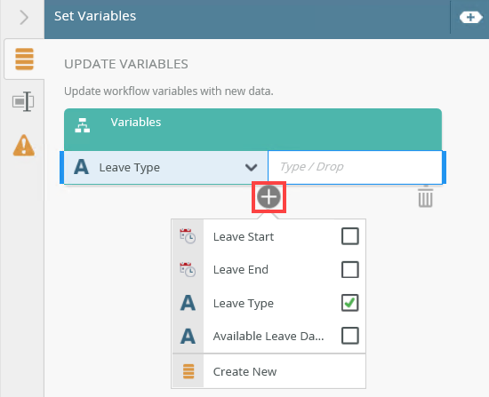Check the Leave End checkbox
The height and width of the screenshot is (397, 489).
click(350, 269)
